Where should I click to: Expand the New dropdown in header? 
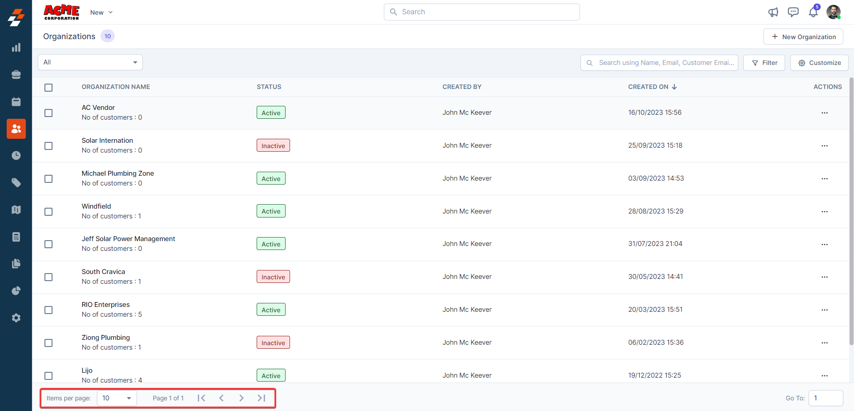click(101, 12)
